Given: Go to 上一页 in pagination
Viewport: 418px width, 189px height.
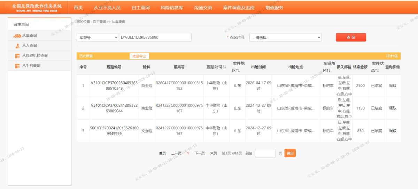Looking at the screenshot, I should pyautogui.click(x=176, y=153).
